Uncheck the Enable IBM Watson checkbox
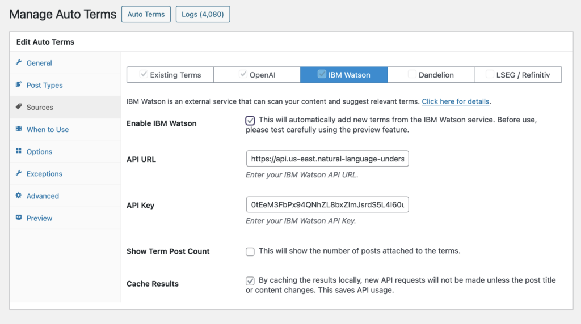 250,120
